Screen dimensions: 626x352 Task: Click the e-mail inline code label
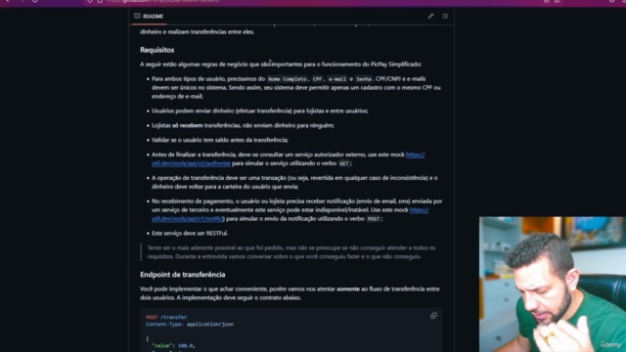[337, 79]
